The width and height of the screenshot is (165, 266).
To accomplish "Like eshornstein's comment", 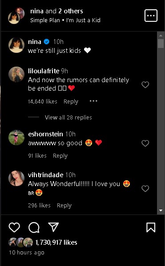I will 145,143.
